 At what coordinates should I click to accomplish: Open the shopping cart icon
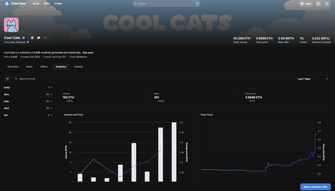click(327, 3)
